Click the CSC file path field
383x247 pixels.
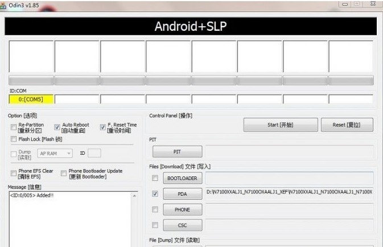290,225
